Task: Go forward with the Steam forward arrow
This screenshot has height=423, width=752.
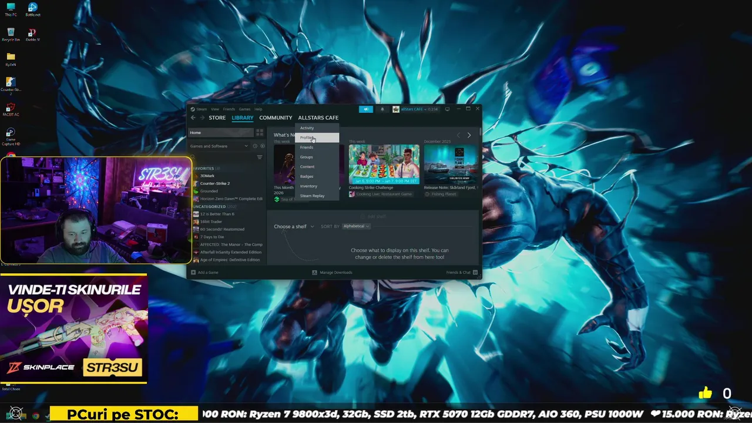Action: coord(202,117)
